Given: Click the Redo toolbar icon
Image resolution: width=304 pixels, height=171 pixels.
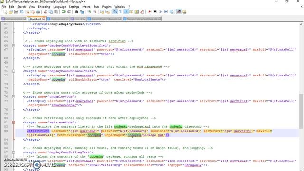Looking at the screenshot, I should [x=69, y=12].
